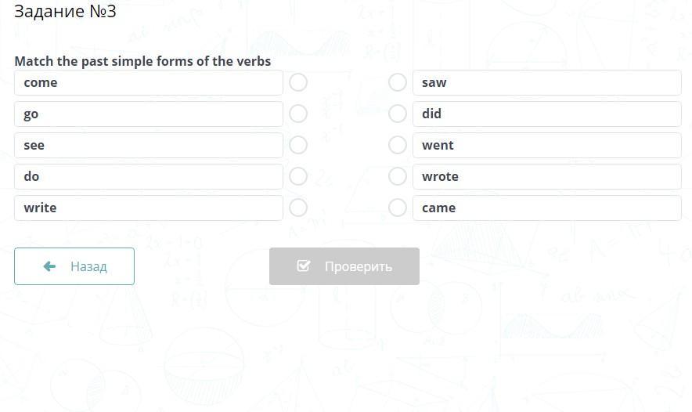Image resolution: width=692 pixels, height=412 pixels.
Task: Select the radio circle next to "go"
Action: click(298, 114)
